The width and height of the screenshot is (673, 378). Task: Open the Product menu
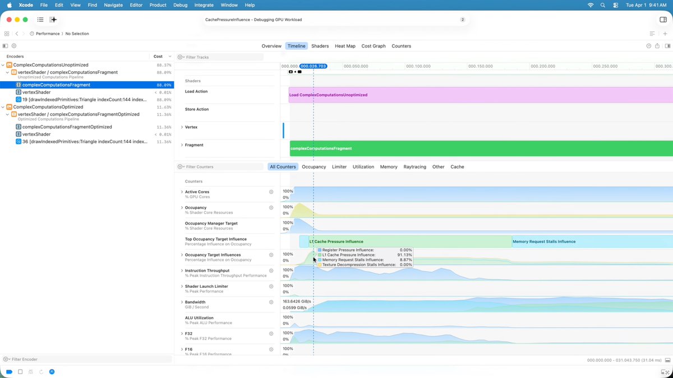coord(158,5)
